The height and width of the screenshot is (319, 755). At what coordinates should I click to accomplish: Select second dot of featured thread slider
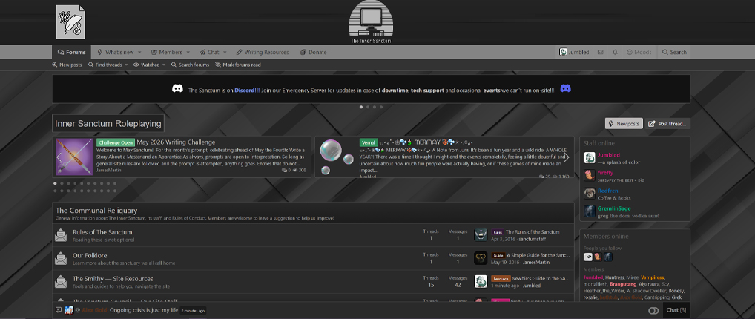(x=62, y=183)
